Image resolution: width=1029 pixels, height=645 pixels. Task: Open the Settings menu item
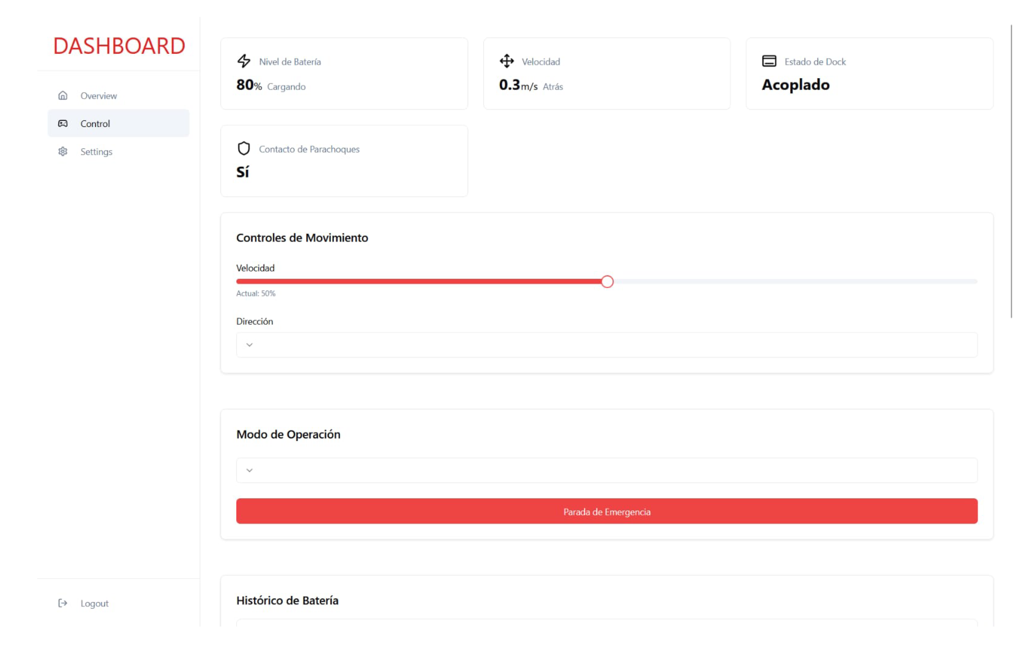click(97, 151)
